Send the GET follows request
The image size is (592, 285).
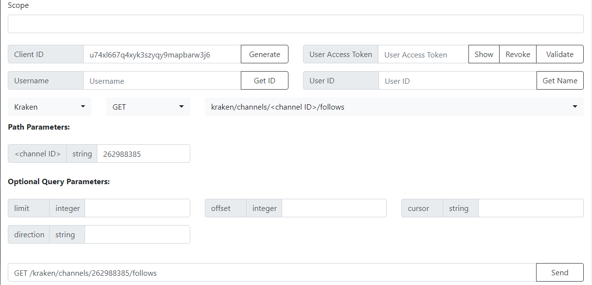559,273
